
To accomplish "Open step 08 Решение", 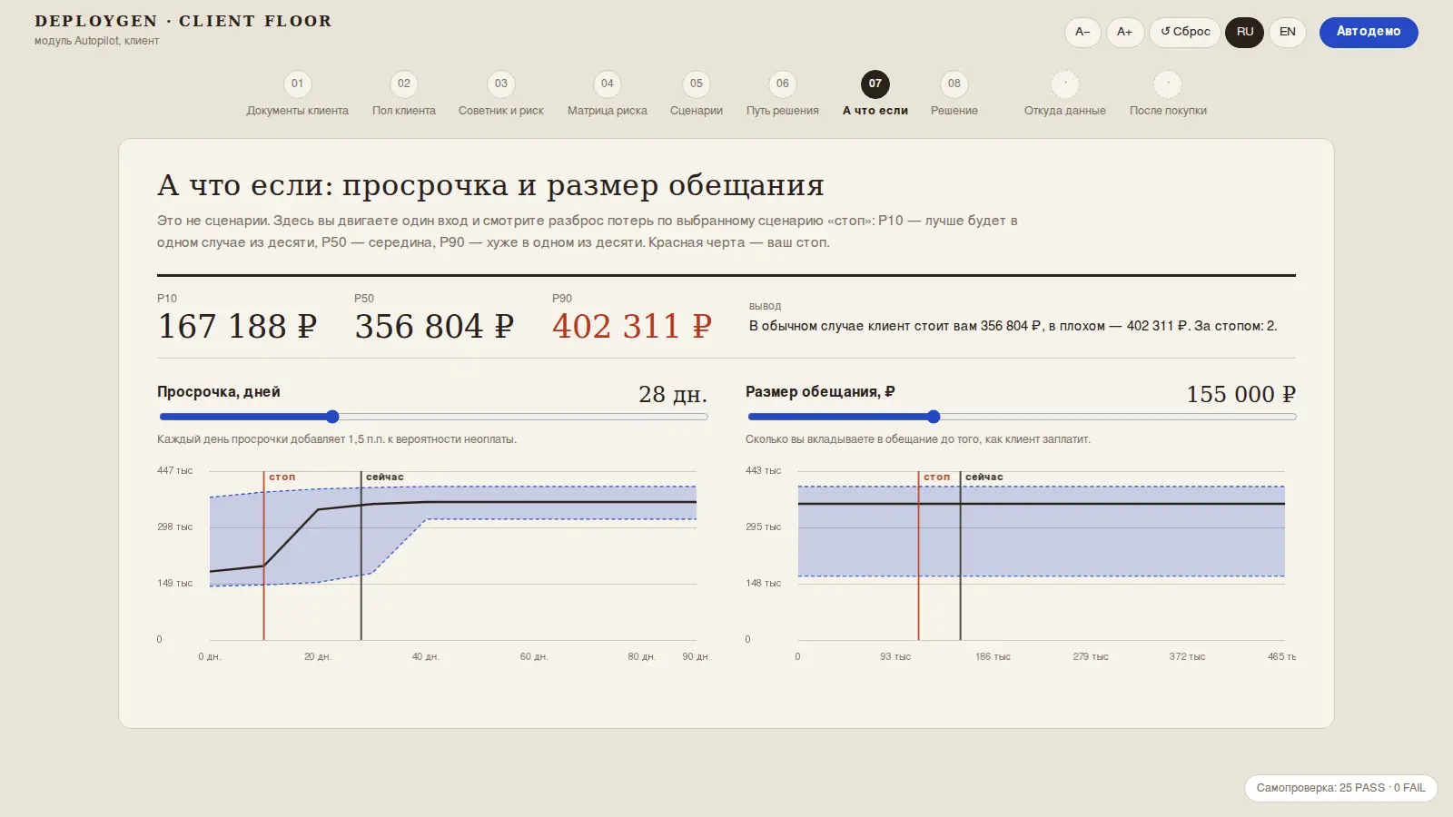I will point(954,94).
